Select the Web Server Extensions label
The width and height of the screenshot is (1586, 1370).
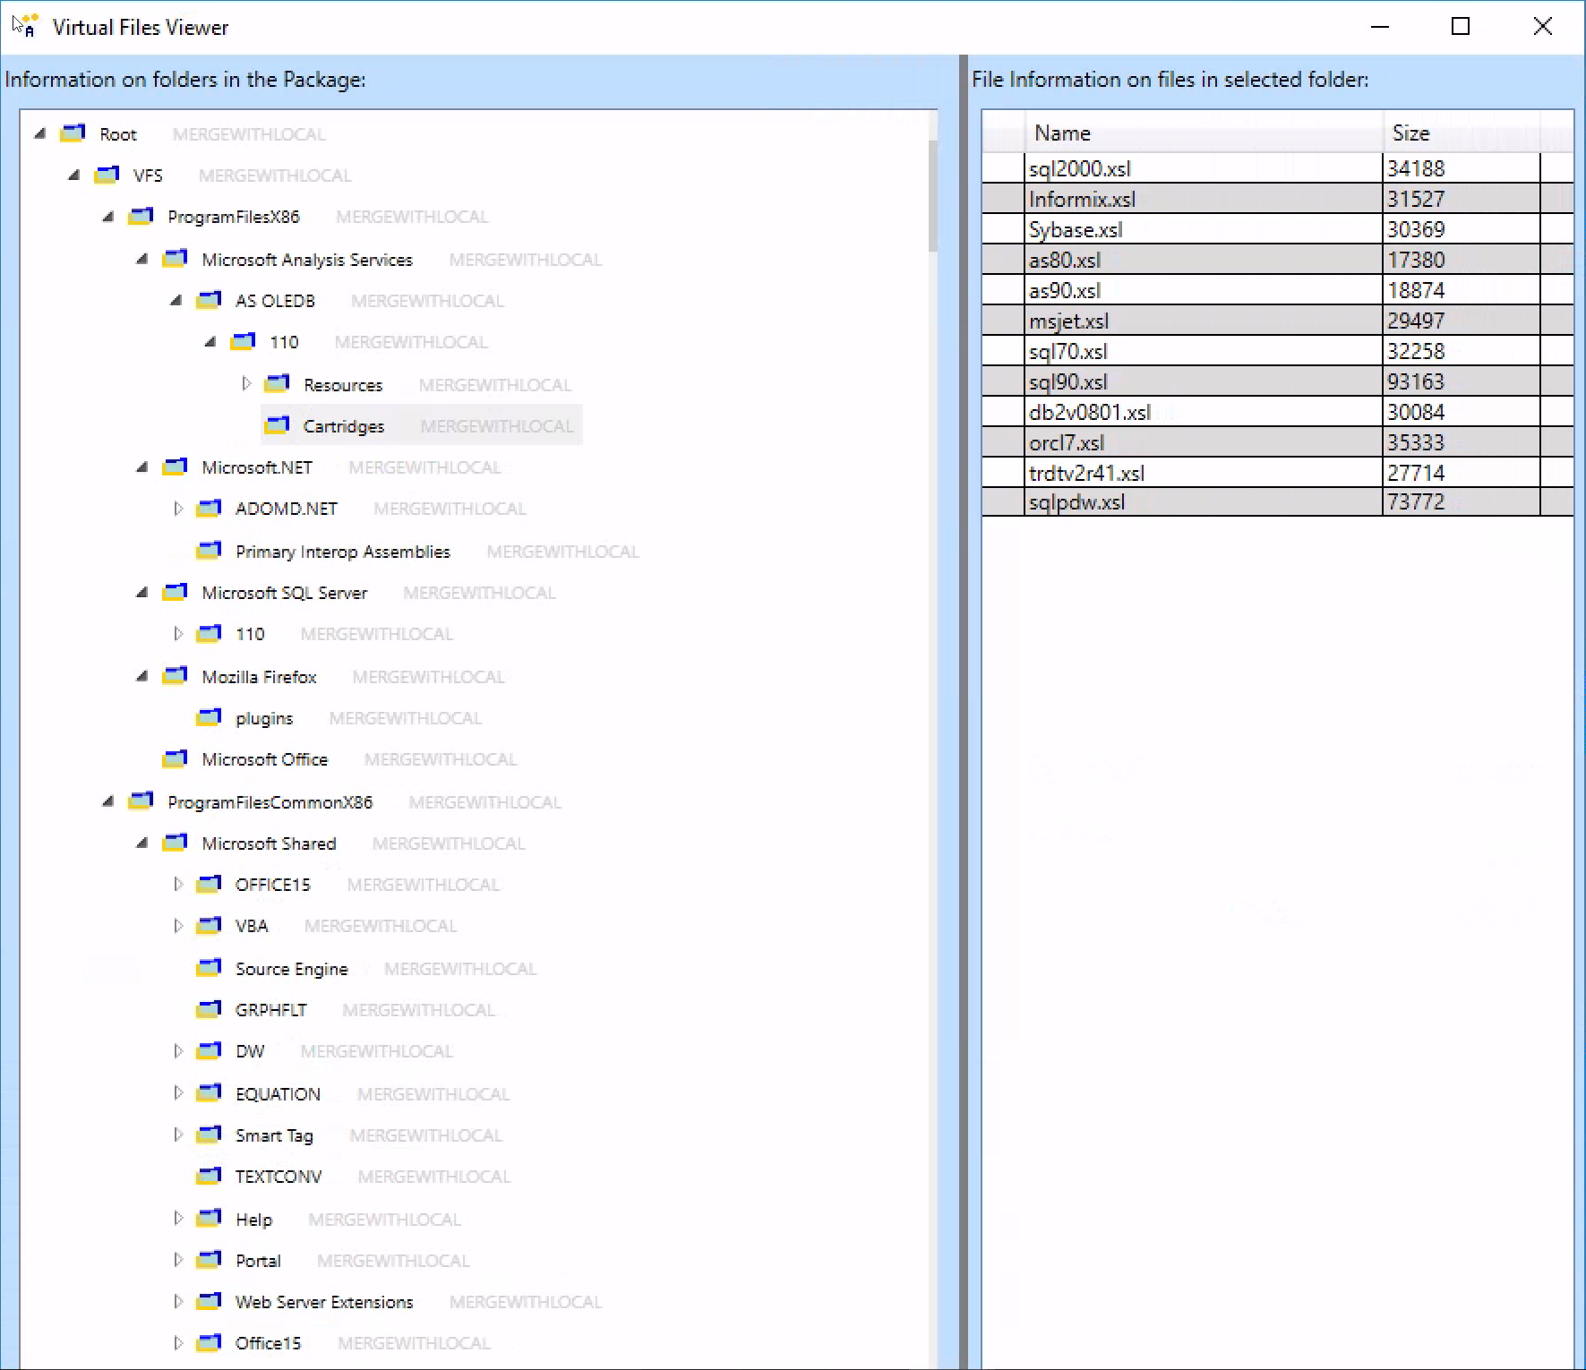pos(324,1302)
